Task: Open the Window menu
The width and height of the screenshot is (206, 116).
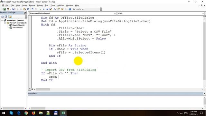Action: click(70, 5)
